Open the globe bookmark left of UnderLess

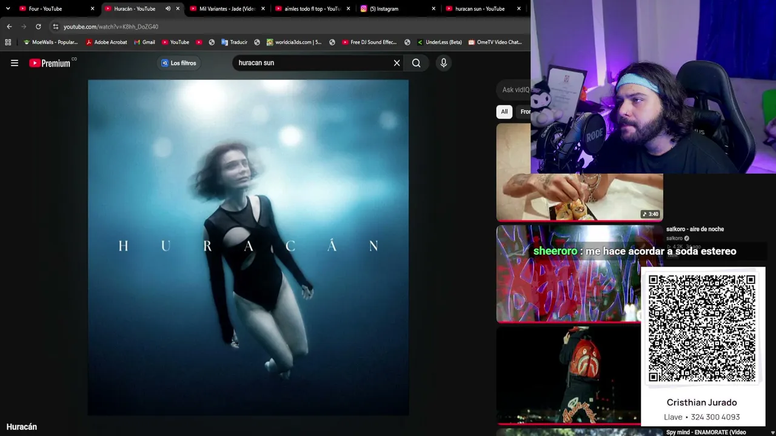(407, 42)
